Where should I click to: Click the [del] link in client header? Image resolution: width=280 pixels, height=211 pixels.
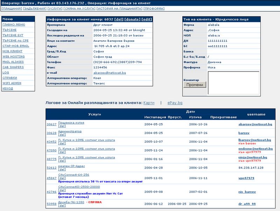click(x=119, y=19)
